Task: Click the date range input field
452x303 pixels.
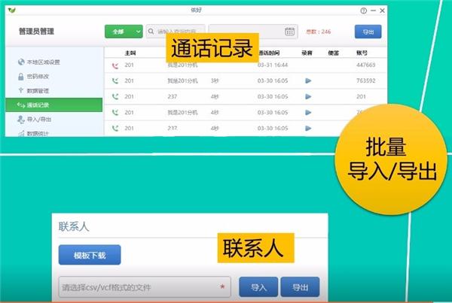Action: (x=253, y=32)
